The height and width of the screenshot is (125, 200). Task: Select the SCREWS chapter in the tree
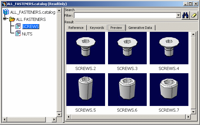(x=31, y=26)
